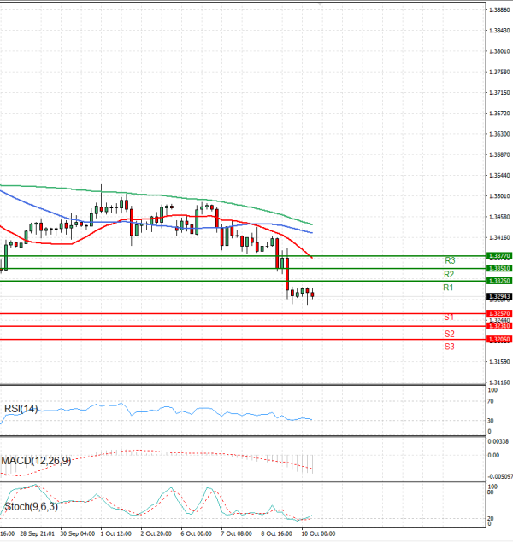The height and width of the screenshot is (542, 513).
Task: Click the 1.32570 red price tag
Action: (498, 314)
